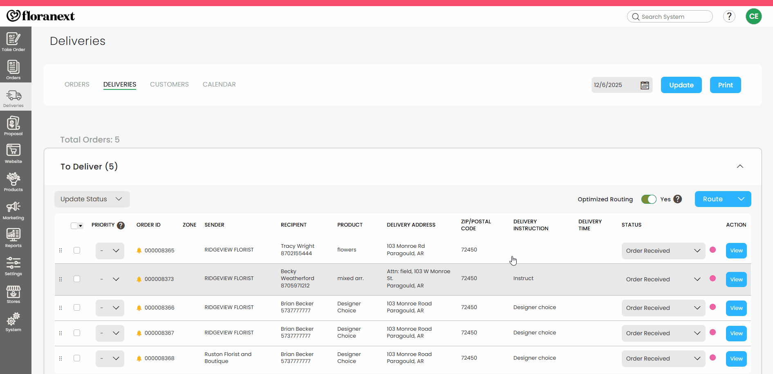Viewport: 773px width, 374px height.
Task: Tick the select-all checkbox in header
Action: [74, 226]
